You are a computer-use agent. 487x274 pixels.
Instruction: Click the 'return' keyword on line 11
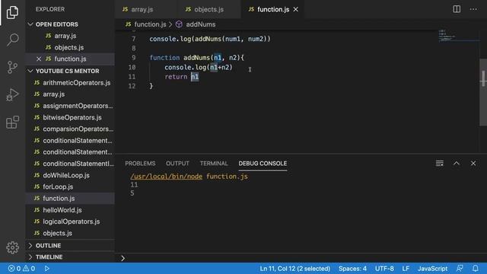click(x=176, y=77)
